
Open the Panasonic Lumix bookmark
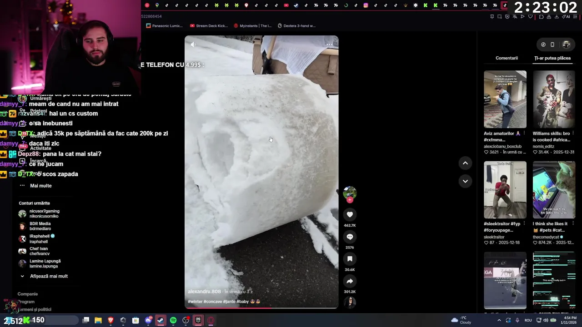pos(164,26)
